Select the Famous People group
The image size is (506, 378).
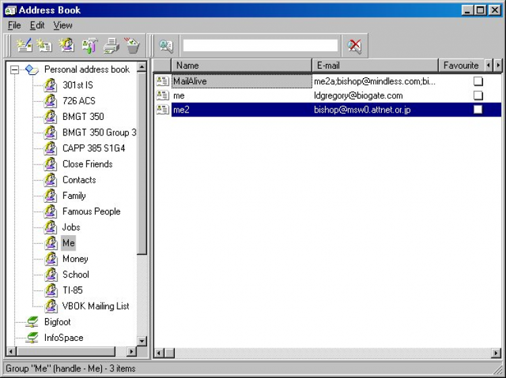[91, 212]
